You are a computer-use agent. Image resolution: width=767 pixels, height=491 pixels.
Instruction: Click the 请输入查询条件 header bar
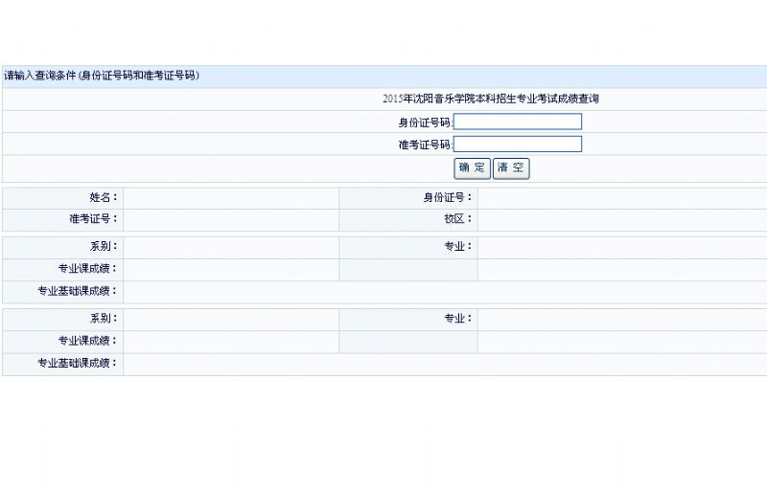coord(101,76)
